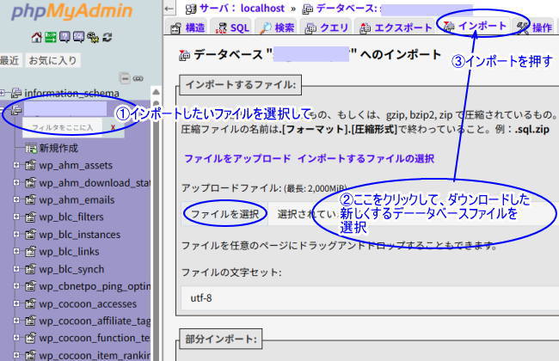Click the 部分インポート: section legend

pyautogui.click(x=221, y=339)
